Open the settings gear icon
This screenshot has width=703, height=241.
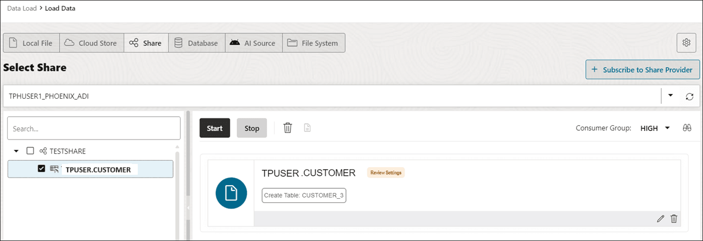(x=686, y=43)
